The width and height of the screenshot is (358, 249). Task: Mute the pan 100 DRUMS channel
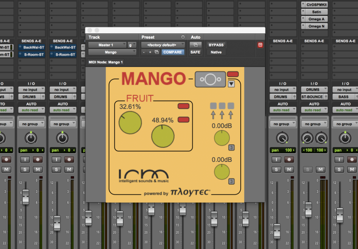289,170
